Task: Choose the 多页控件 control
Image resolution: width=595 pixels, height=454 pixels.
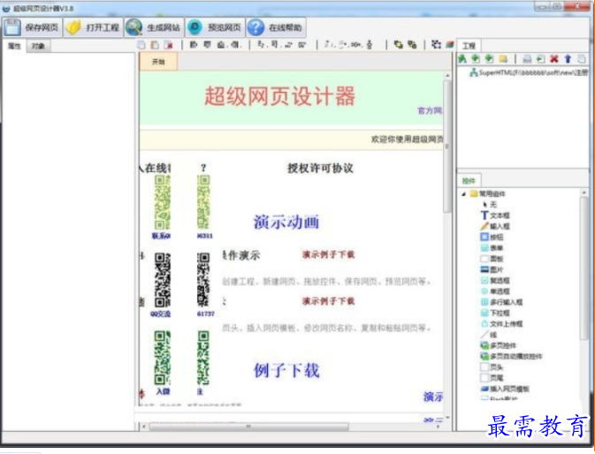Action: tap(499, 345)
